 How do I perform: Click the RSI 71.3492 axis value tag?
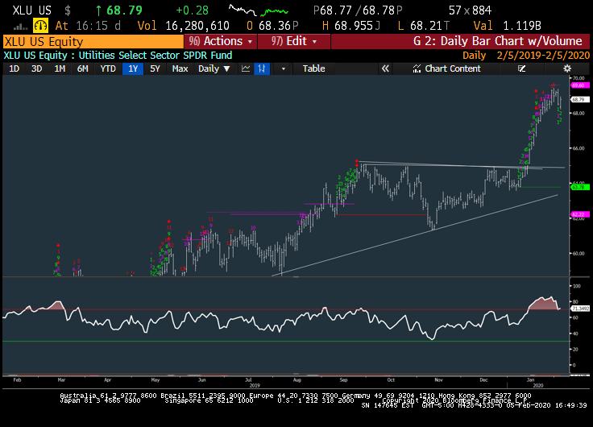click(580, 309)
